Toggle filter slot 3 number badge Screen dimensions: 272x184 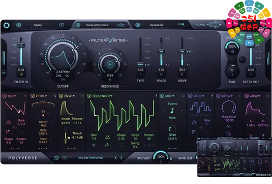click(x=138, y=25)
